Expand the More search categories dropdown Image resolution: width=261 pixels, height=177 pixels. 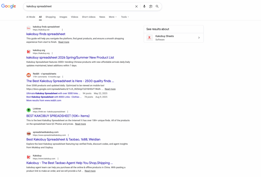(112, 17)
